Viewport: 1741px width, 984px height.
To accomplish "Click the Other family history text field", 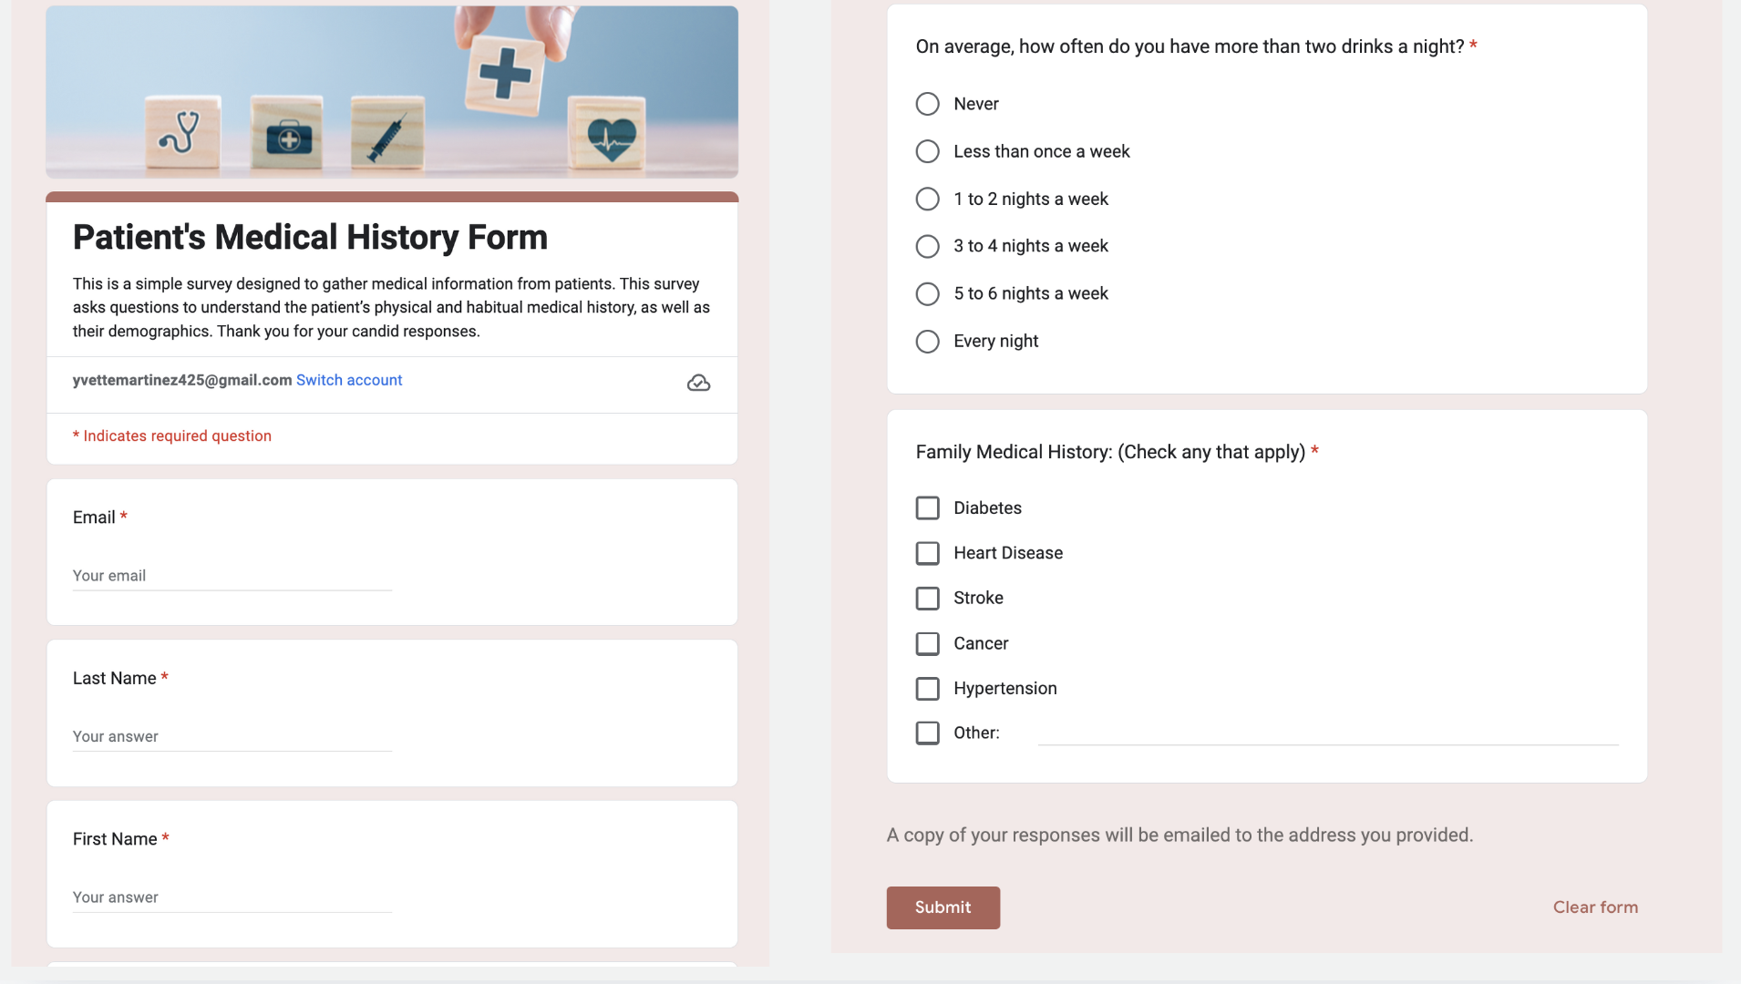I will click(1327, 733).
